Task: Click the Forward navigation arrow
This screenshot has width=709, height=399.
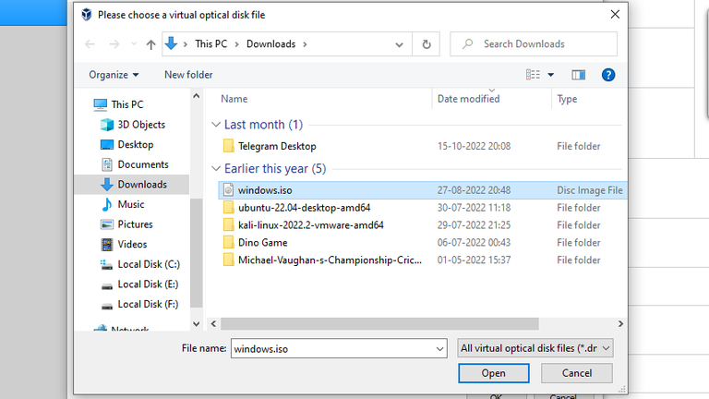Action: point(114,44)
